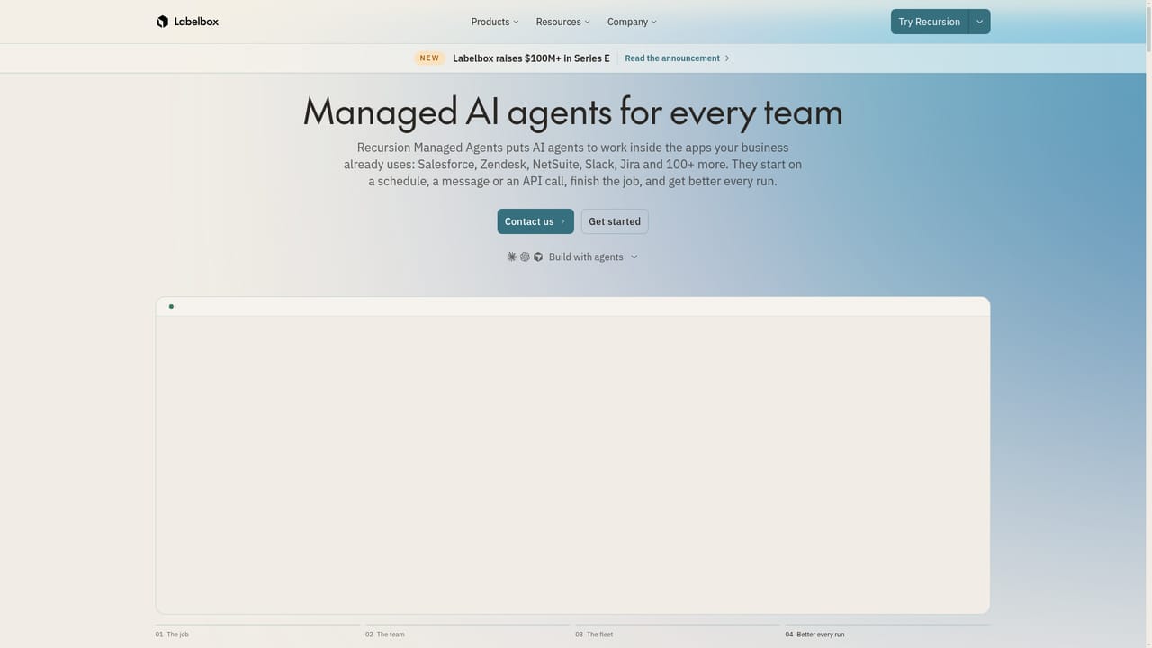Click the Get started button
Screen dimensions: 1152x648
pyautogui.click(x=615, y=221)
